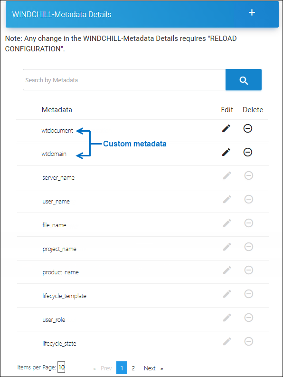Click the pencil icon for lifecycle_template

227,294
